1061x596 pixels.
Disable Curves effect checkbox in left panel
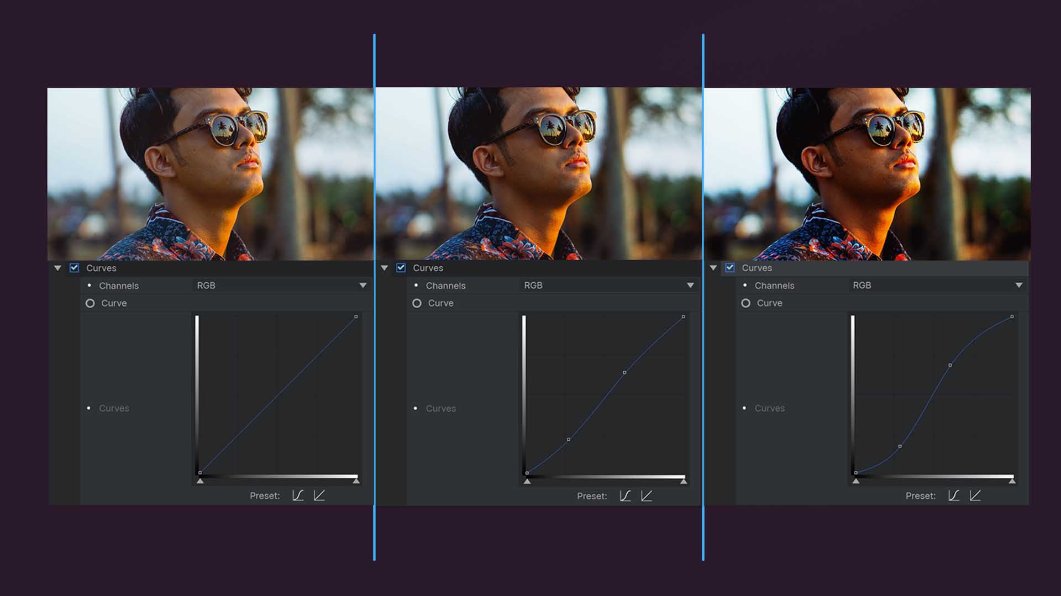74,268
